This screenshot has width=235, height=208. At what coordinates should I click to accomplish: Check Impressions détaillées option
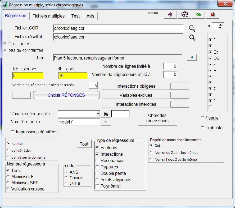click(x=12, y=132)
